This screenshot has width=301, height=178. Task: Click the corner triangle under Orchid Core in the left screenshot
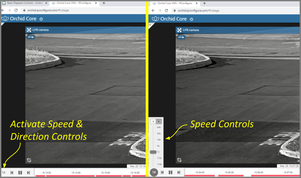(3, 24)
